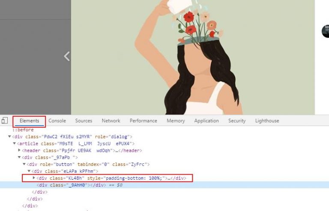Open the Security tab
Screen dimensions: 329x211
click(x=236, y=121)
